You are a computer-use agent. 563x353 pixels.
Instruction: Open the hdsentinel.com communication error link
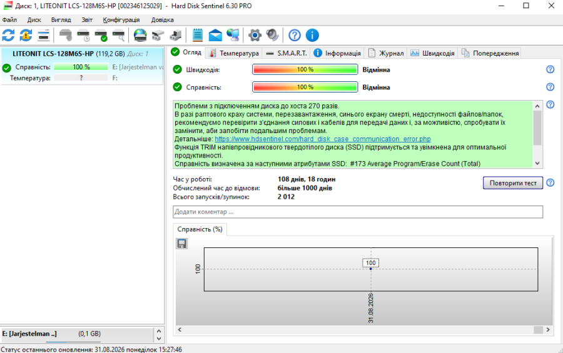pos(322,139)
